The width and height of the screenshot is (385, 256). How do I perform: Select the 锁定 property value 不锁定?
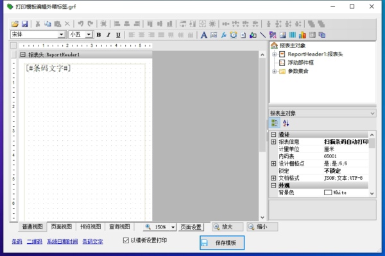click(x=346, y=171)
